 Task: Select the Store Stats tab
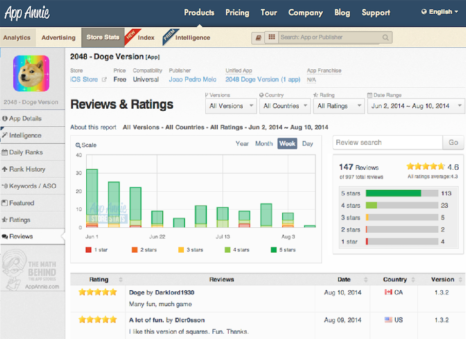tap(103, 38)
